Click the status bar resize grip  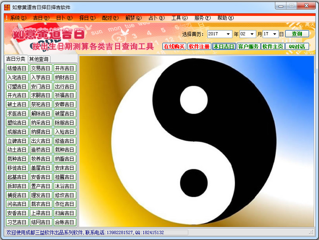311,232
